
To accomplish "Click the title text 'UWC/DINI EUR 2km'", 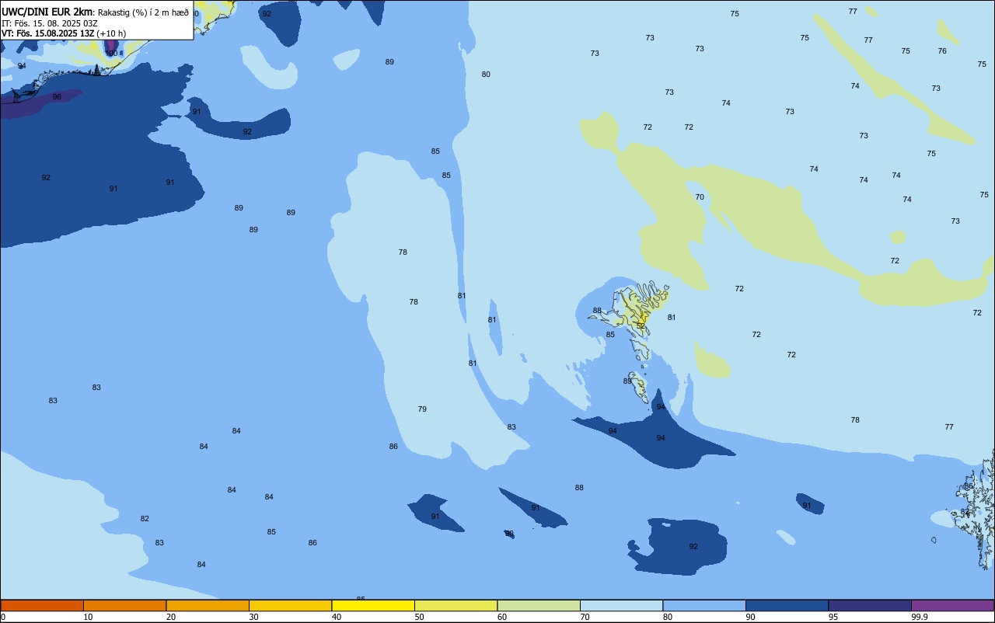I will pos(47,12).
